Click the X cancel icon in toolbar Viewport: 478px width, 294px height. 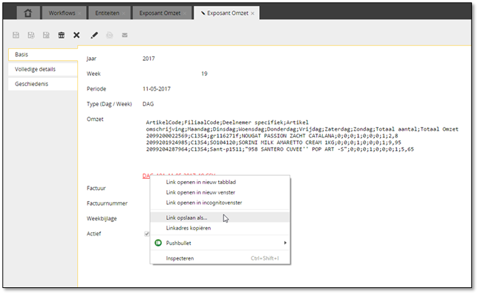(x=76, y=35)
